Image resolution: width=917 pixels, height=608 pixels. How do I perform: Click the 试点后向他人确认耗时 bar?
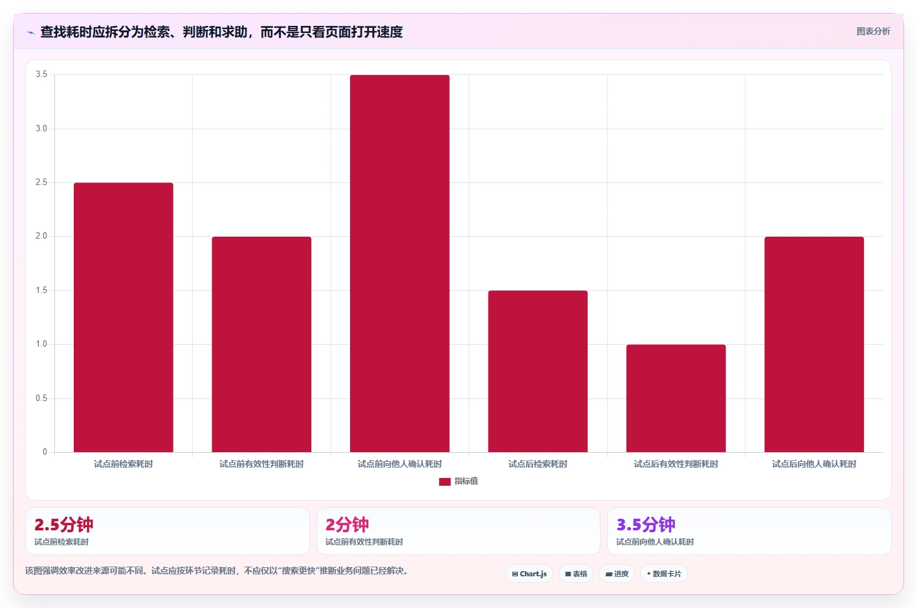coord(814,345)
